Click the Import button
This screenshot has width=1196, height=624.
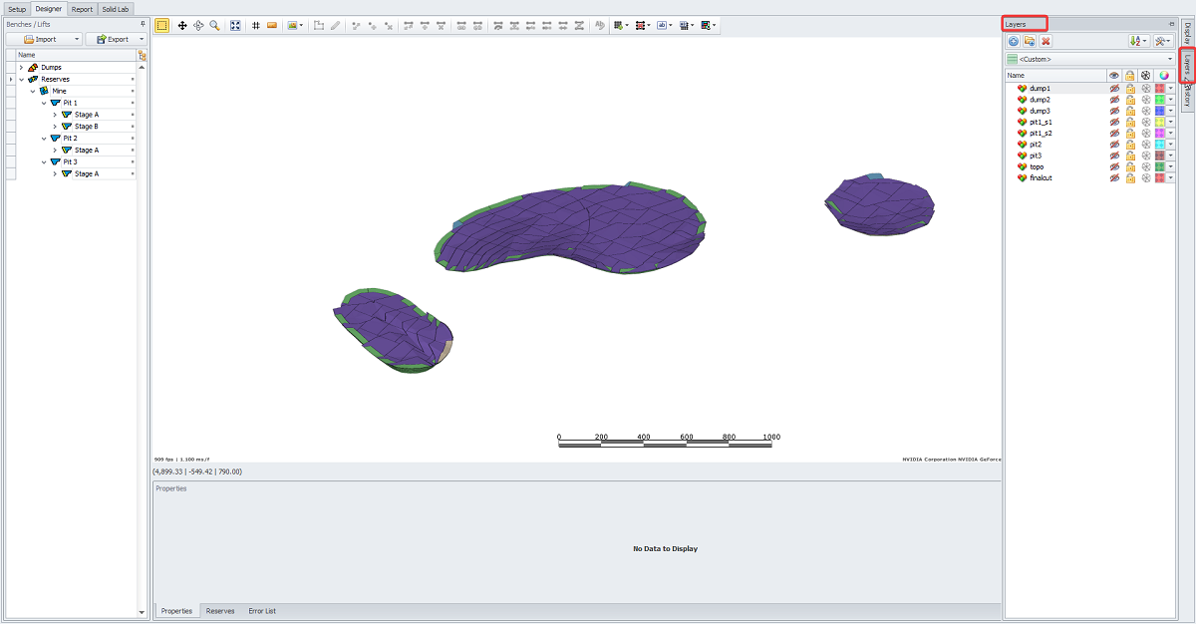41,39
